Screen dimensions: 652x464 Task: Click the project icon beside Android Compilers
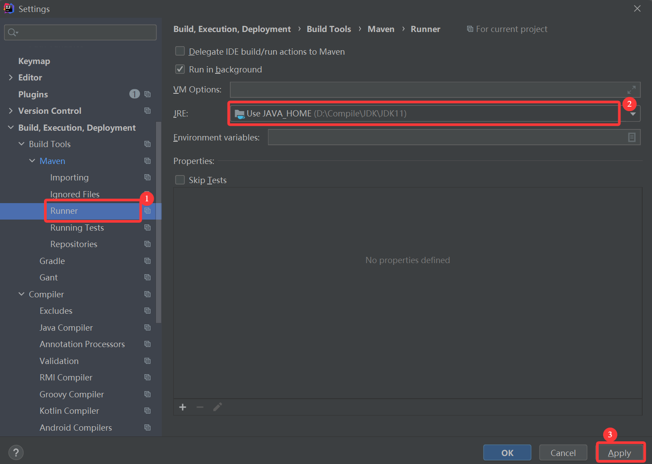[148, 428]
